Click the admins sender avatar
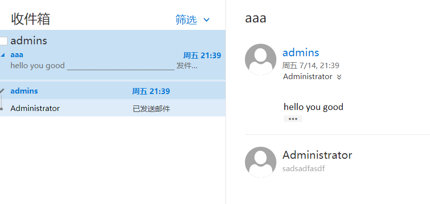 [x=260, y=59]
